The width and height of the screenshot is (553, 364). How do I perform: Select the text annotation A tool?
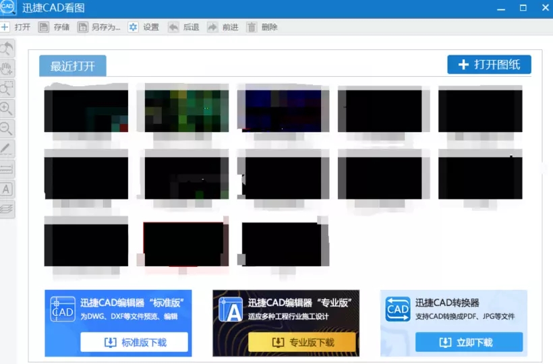[7, 189]
